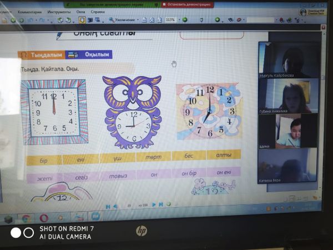Open Opera browser from the taskbar
Viewport: 333px width, 250px height.
click(x=44, y=218)
